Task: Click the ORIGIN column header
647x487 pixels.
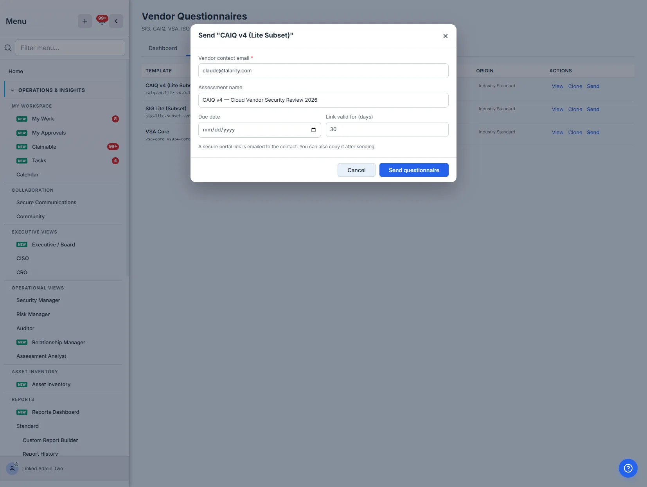Action: click(485, 71)
